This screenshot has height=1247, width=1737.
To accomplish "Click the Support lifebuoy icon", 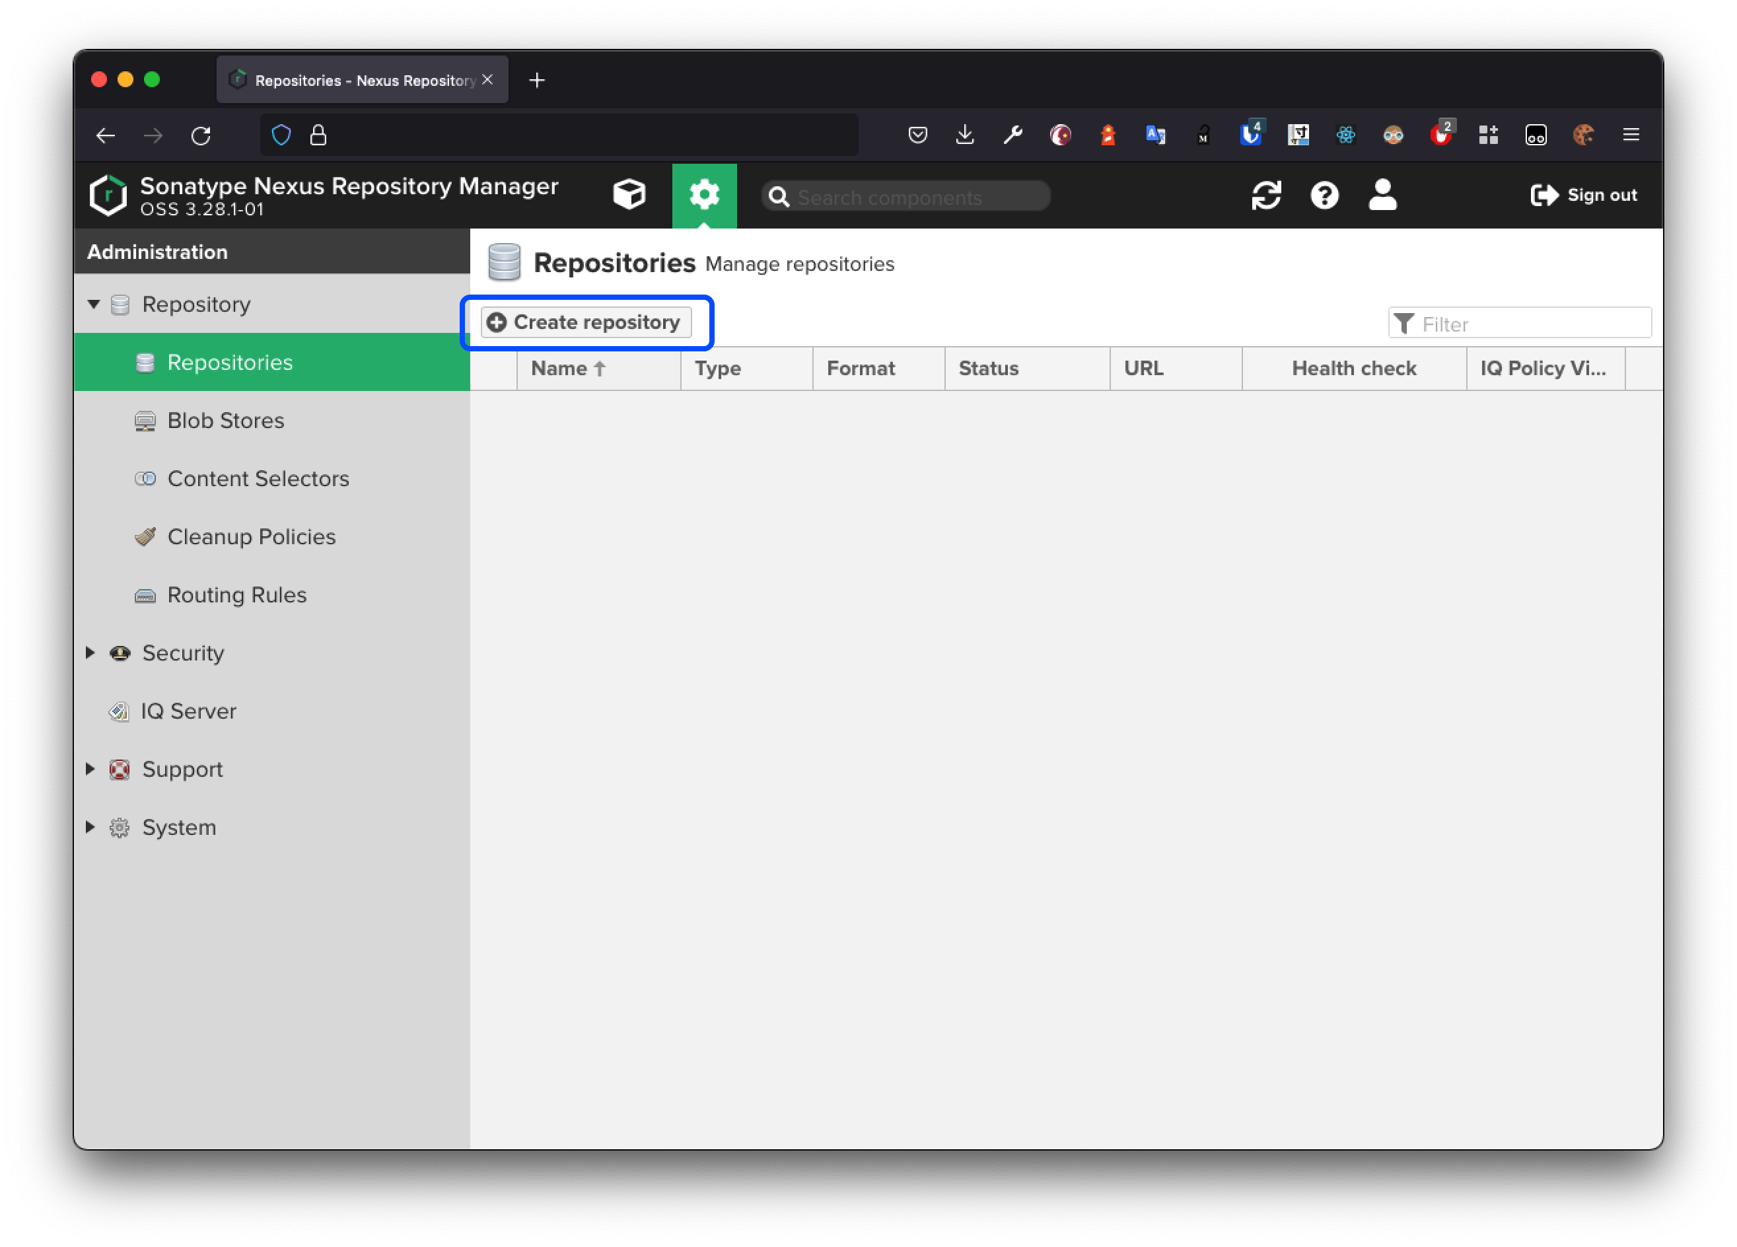I will (x=120, y=769).
